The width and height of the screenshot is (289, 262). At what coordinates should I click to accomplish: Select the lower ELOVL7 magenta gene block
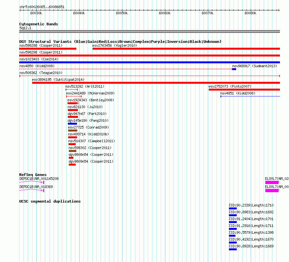pos(272,191)
